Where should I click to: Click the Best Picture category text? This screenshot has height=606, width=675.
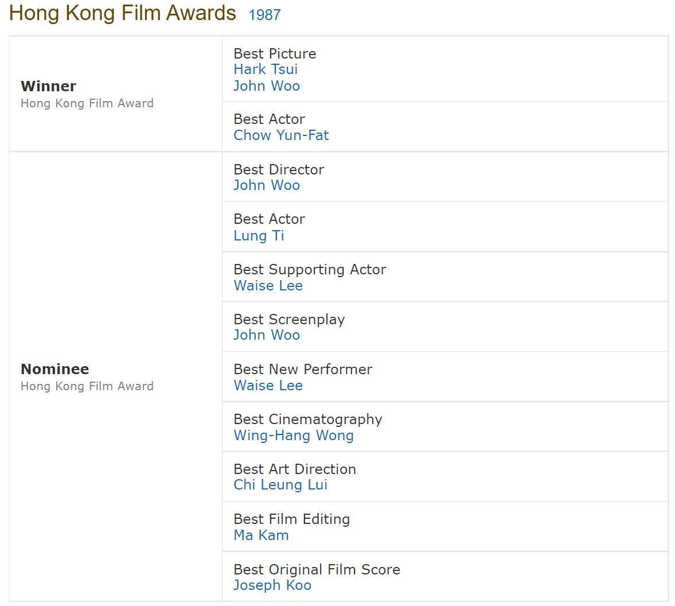pos(275,54)
